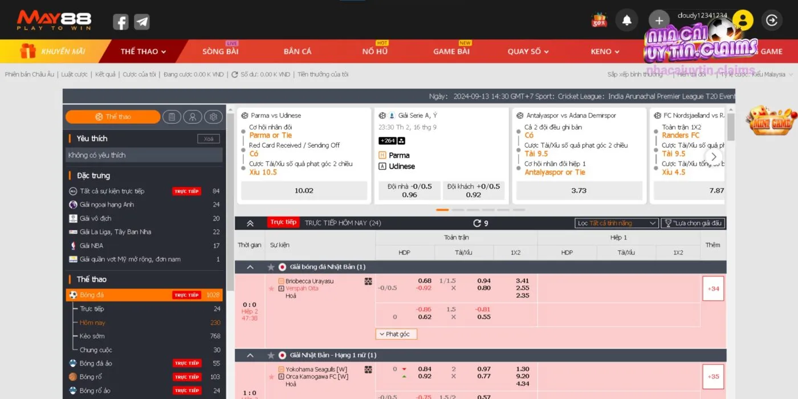Select the Trực tiếp tab
The image size is (798, 399).
(283, 222)
